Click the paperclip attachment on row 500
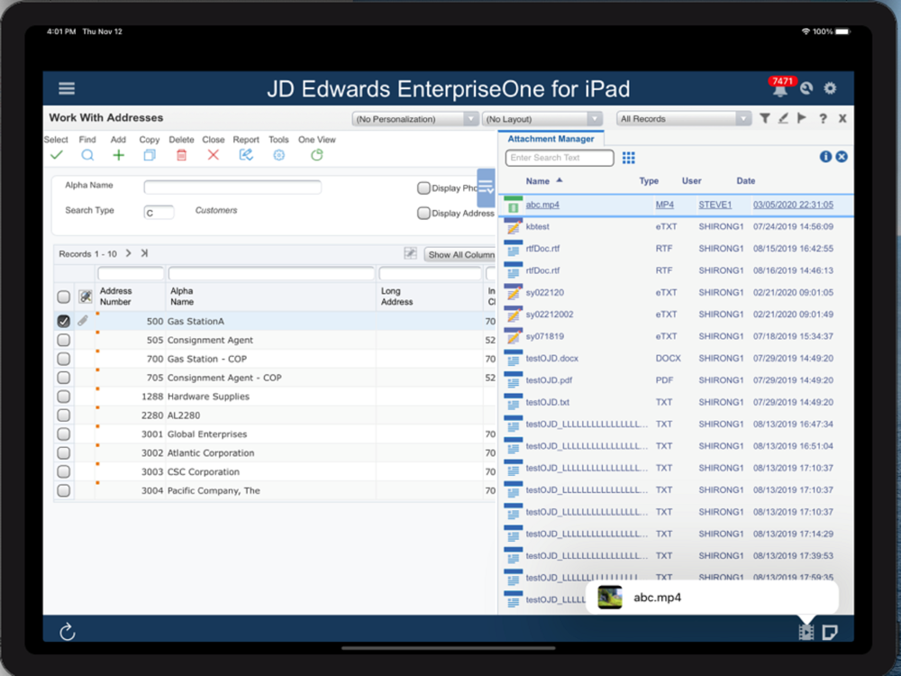The image size is (901, 676). [x=83, y=321]
